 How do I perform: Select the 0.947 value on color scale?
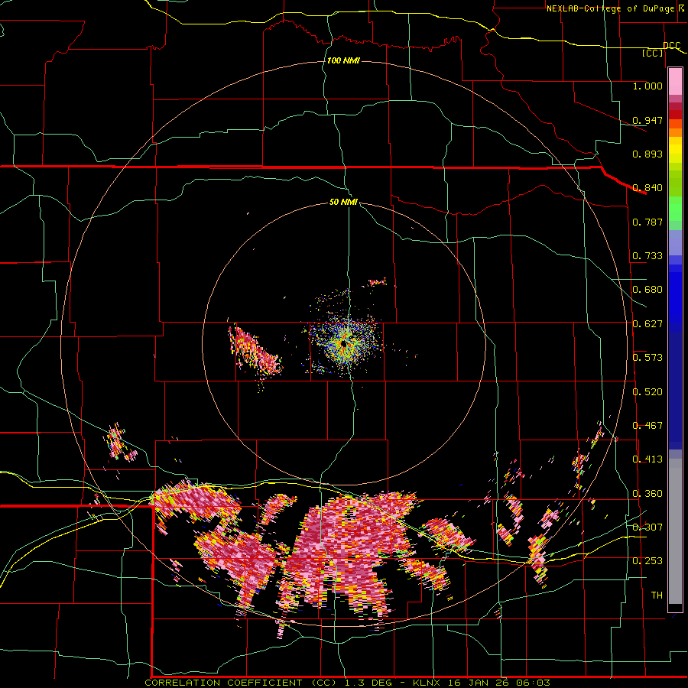647,120
